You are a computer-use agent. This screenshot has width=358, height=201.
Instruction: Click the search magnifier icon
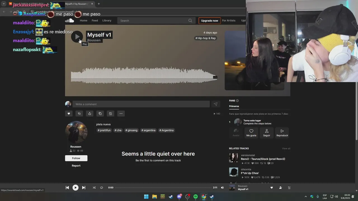[x=190, y=20]
